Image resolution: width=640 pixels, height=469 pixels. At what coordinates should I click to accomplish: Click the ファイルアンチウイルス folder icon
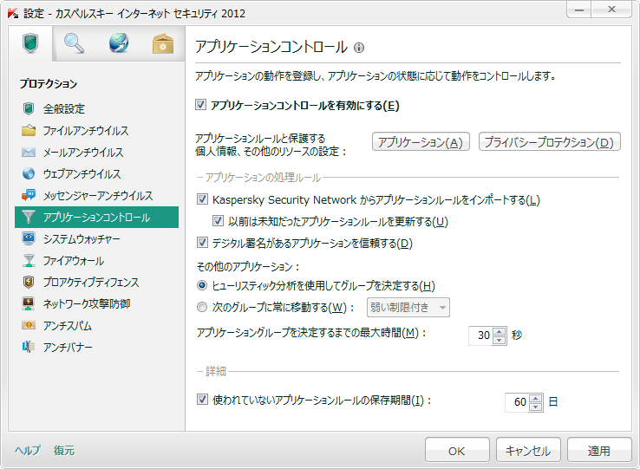(28, 130)
